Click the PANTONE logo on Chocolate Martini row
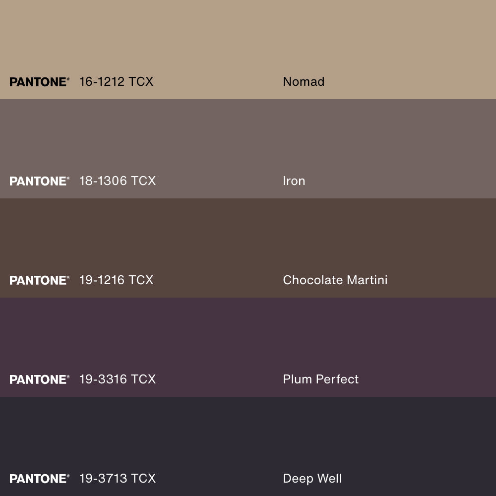The height and width of the screenshot is (496, 496). click(39, 280)
